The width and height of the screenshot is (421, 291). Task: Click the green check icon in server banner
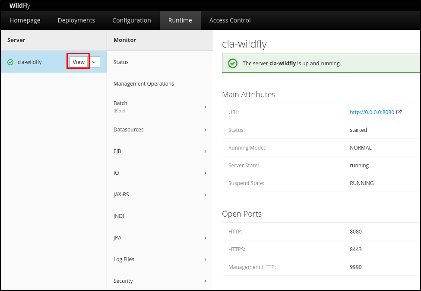(x=232, y=64)
